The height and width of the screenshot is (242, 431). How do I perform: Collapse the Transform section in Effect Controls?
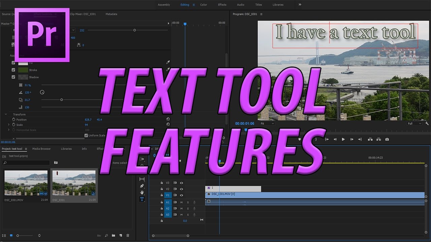point(5,114)
